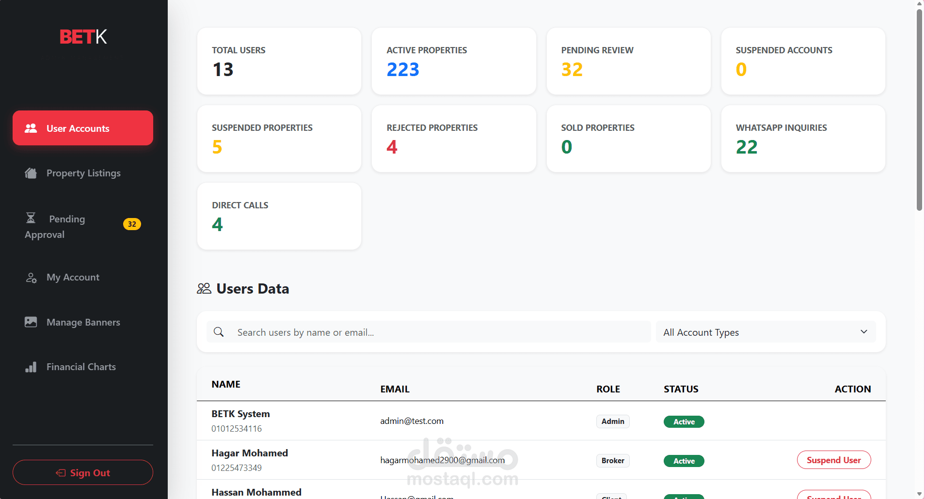Click the Pending Review stat card

click(628, 61)
